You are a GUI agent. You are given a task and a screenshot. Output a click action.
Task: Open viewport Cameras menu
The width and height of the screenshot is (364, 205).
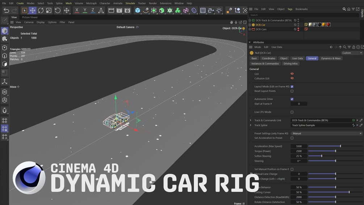[x=29, y=22]
